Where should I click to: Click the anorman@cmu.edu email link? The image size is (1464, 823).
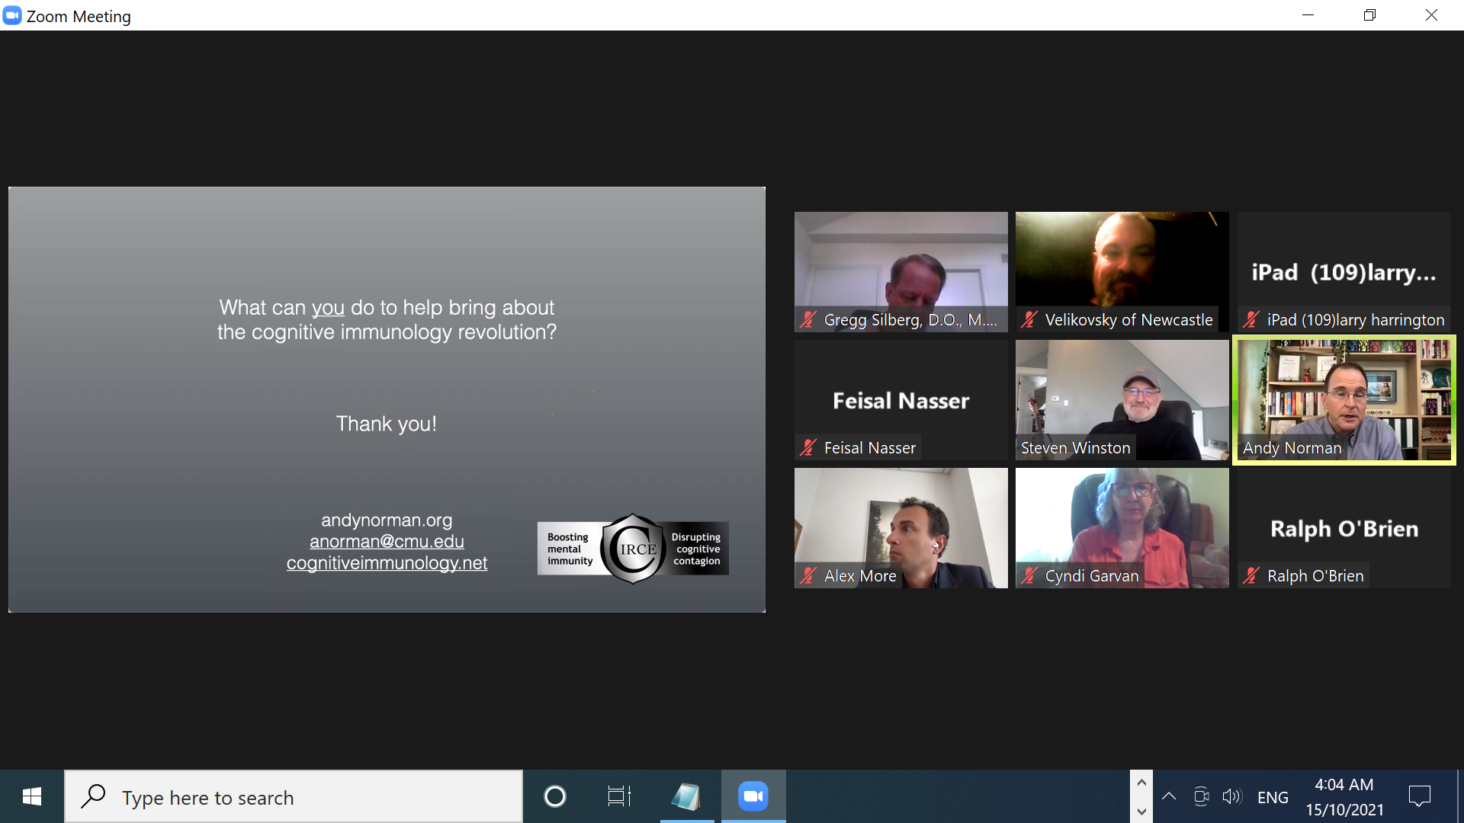[x=387, y=542]
